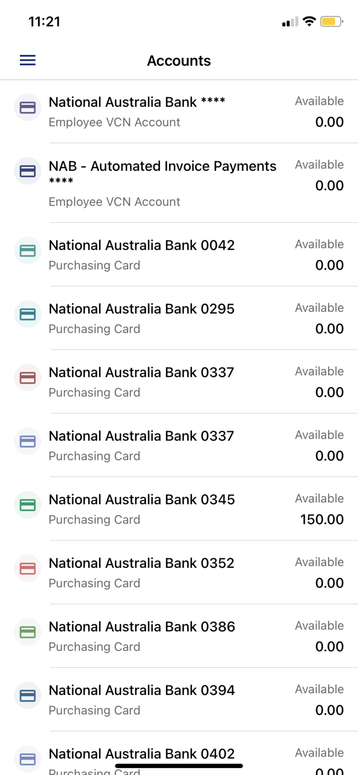Open the National Australia Bank 0042 account name
358x775 pixels.
point(142,245)
